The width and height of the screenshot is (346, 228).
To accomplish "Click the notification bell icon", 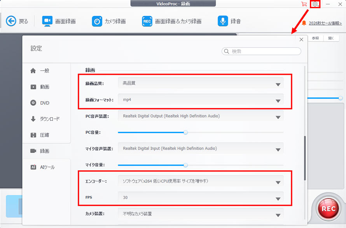I will 304,23.
